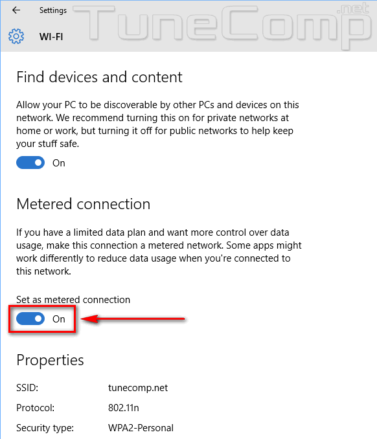Click the On label beside the discoverable toggle
The height and width of the screenshot is (439, 377).
click(x=59, y=163)
